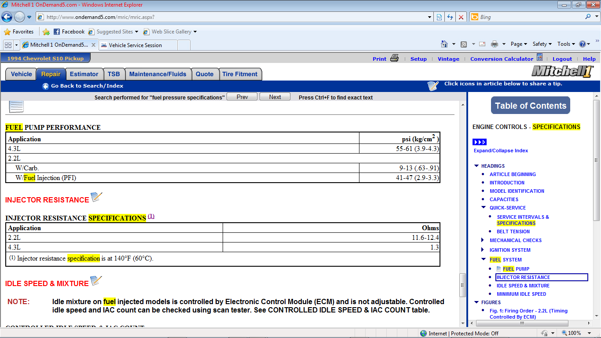
Task: Click the blue triple-arrow index icon
Action: click(480, 142)
